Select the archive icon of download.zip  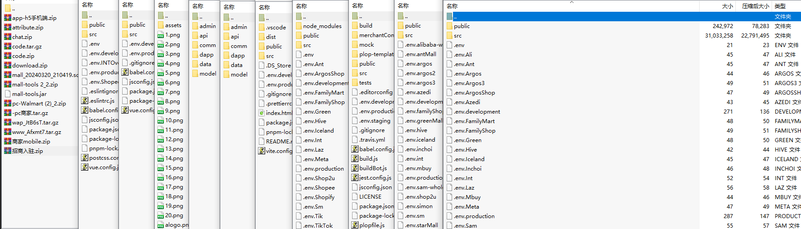(x=8, y=65)
